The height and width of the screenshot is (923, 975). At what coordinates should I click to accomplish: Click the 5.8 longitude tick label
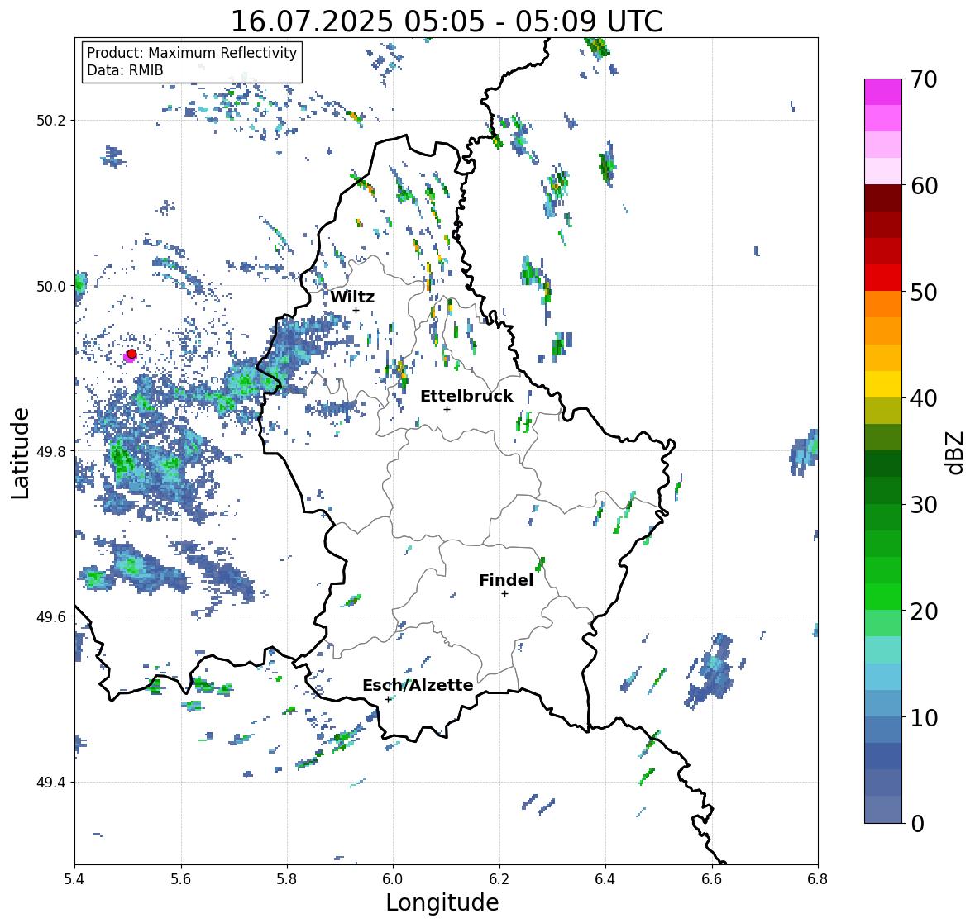tap(287, 878)
